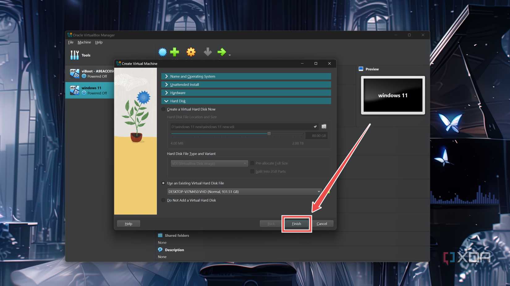Click the blue New machine toolbar icon
This screenshot has height=286, width=510.
tap(163, 52)
